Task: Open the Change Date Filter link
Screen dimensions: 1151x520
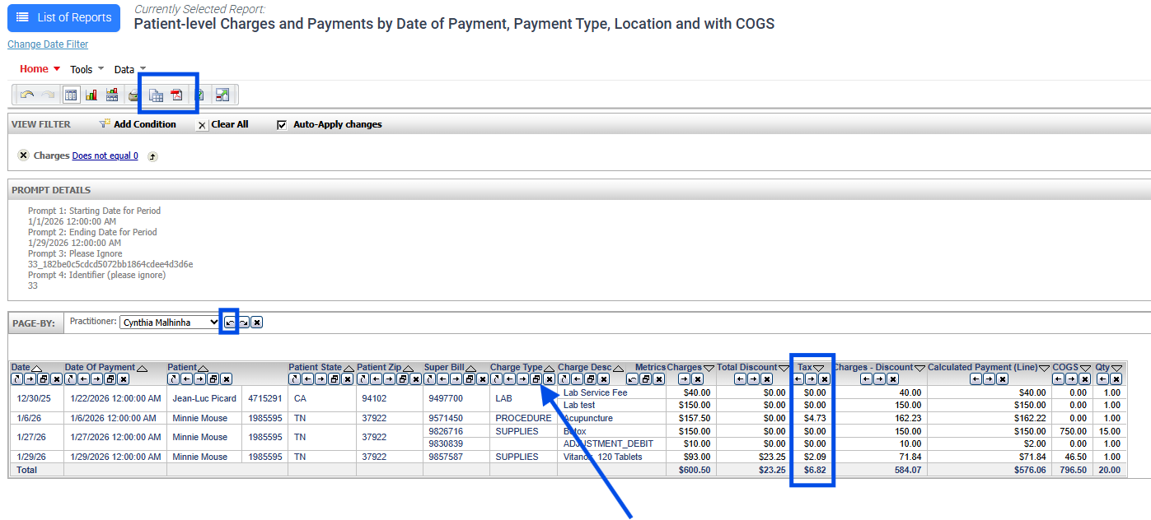Action: pos(48,44)
